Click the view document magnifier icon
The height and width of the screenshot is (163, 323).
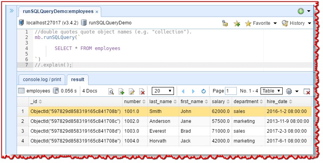[x=111, y=91]
